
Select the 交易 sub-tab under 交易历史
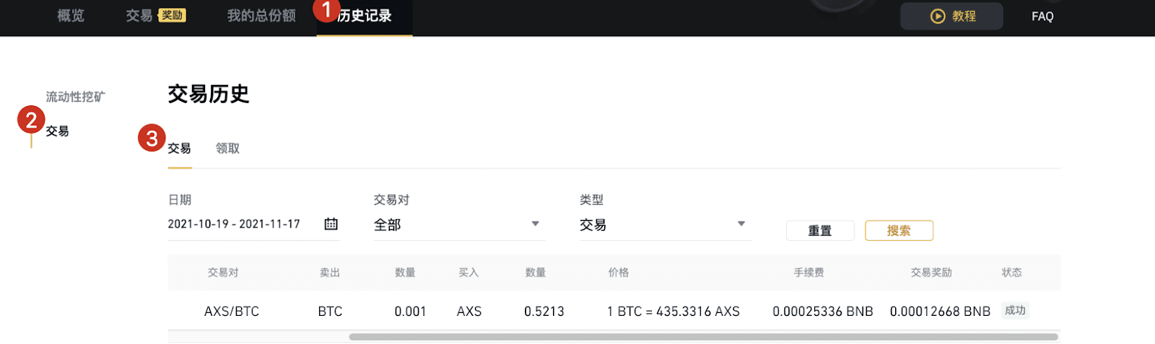coord(180,148)
